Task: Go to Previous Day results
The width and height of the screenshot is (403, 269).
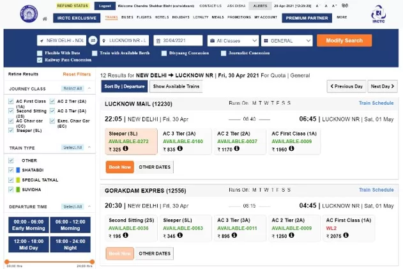Action: (346, 86)
